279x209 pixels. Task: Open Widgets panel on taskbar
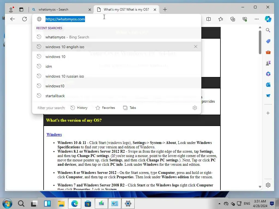(x=47, y=204)
